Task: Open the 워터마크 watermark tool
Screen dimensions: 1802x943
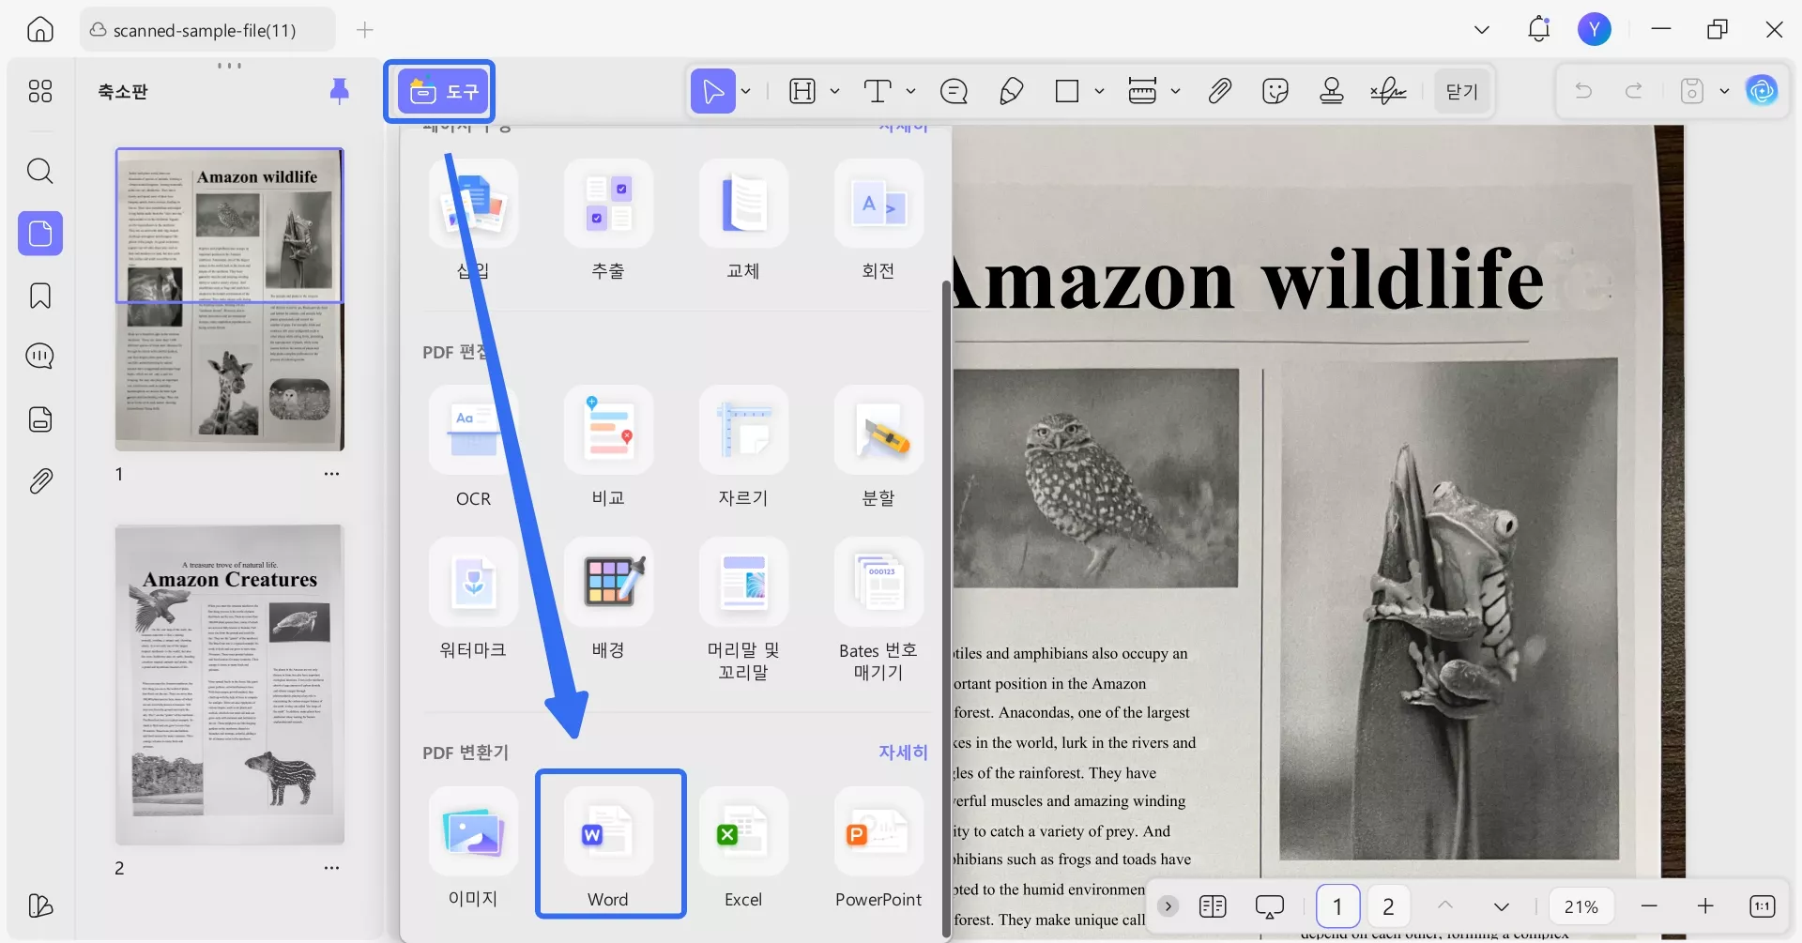Action: pyautogui.click(x=473, y=600)
